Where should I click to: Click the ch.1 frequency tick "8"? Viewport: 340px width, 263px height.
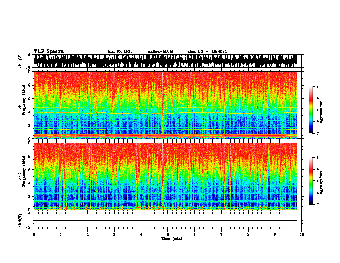30,85
